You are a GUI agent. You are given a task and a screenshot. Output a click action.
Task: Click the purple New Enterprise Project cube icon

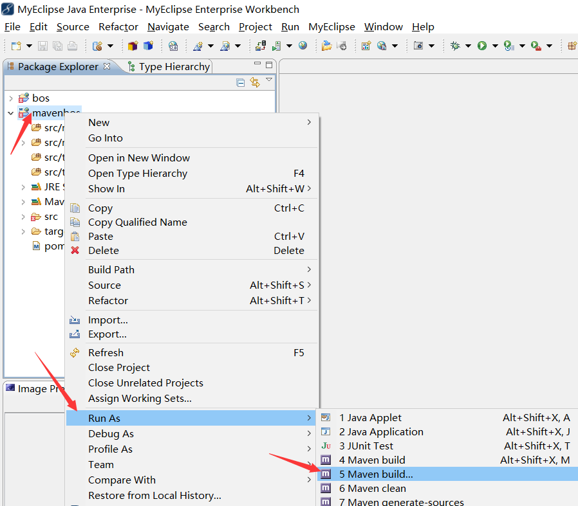pyautogui.click(x=133, y=46)
